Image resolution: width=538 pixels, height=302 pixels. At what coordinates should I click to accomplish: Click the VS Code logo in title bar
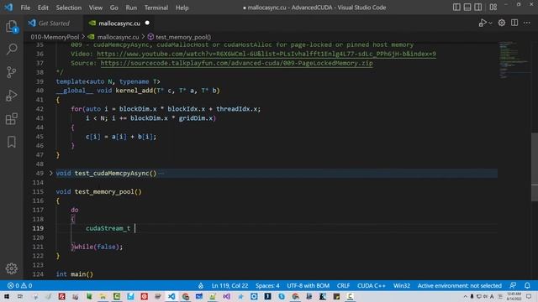tap(8, 8)
